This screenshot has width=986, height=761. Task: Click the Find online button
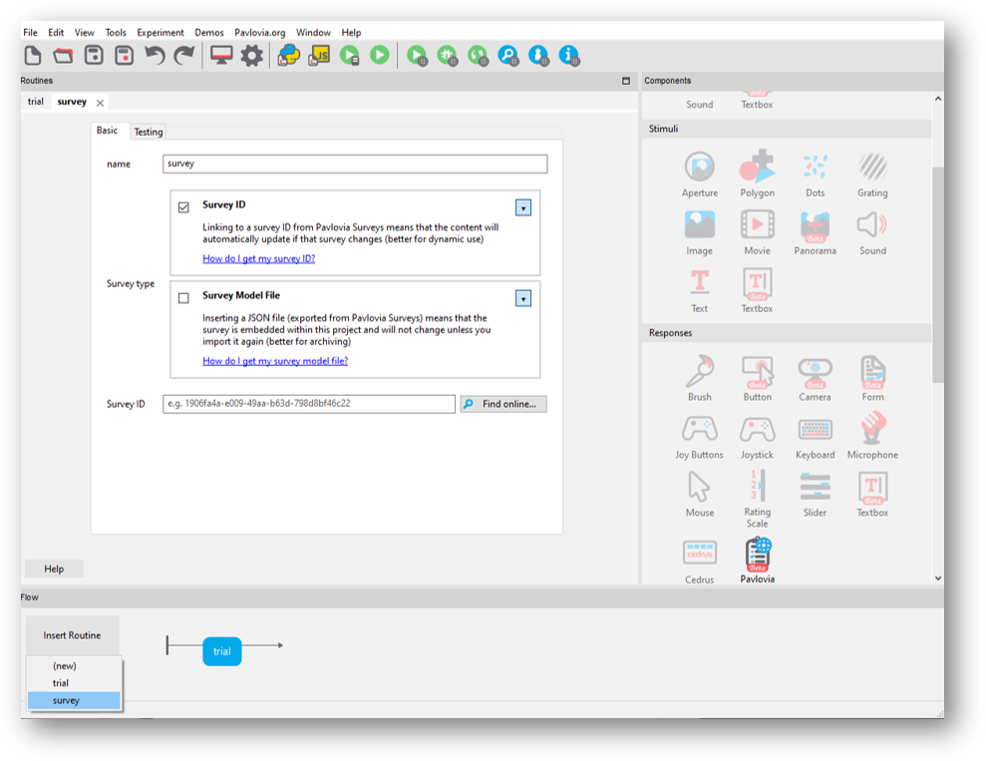pos(503,404)
